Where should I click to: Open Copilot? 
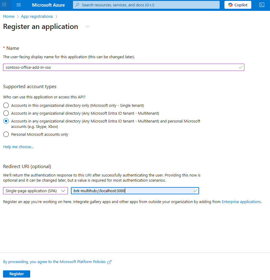tap(237, 5)
